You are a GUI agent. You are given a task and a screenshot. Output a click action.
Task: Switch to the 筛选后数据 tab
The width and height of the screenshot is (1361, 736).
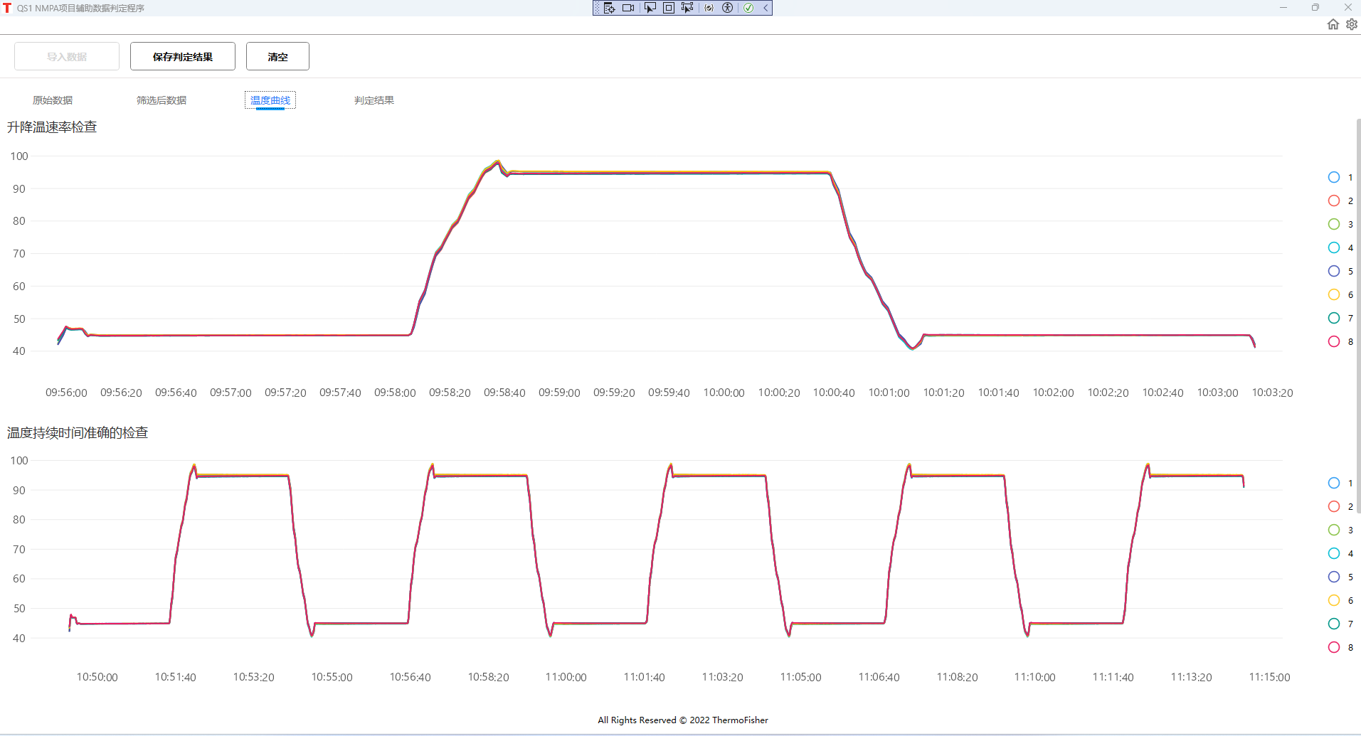(161, 100)
